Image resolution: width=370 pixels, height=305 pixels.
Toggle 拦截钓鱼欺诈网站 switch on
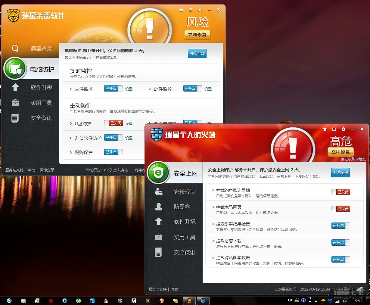[x=341, y=192]
